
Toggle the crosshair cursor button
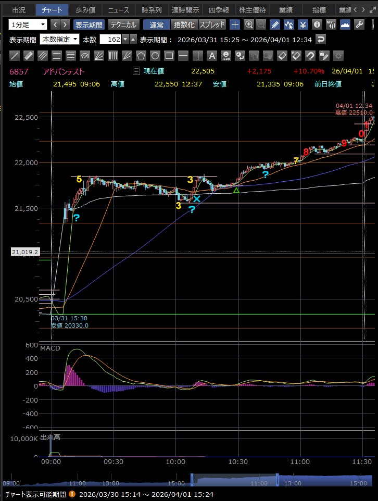pos(235,24)
